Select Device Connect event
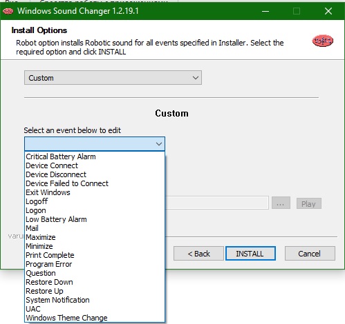This screenshot has height=324, width=345. tap(95, 165)
